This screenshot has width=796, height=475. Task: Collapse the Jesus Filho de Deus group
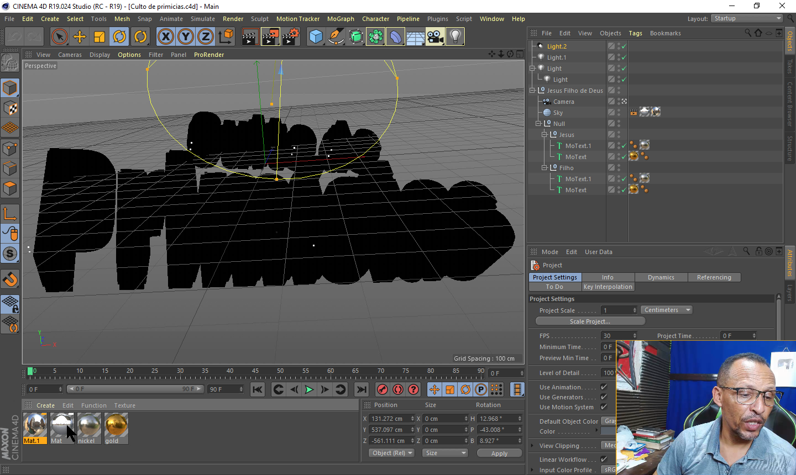click(532, 91)
